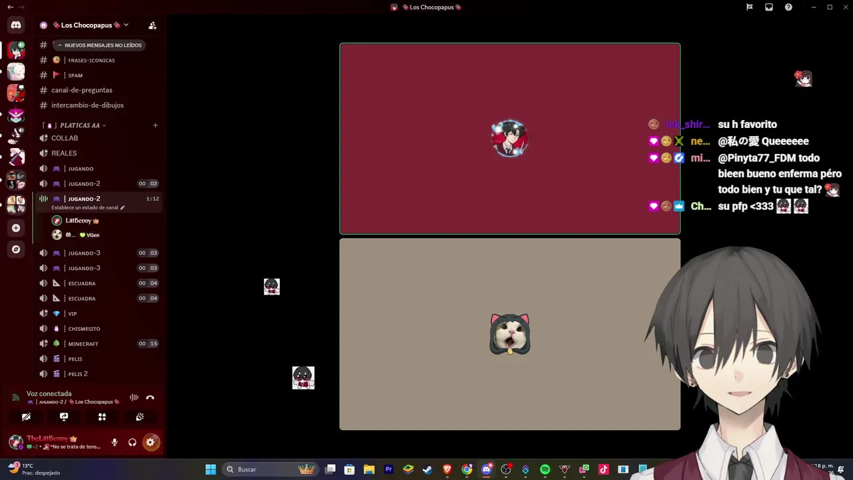Add a new server with the plus icon
Viewport: 853px width, 480px height.
[x=16, y=228]
